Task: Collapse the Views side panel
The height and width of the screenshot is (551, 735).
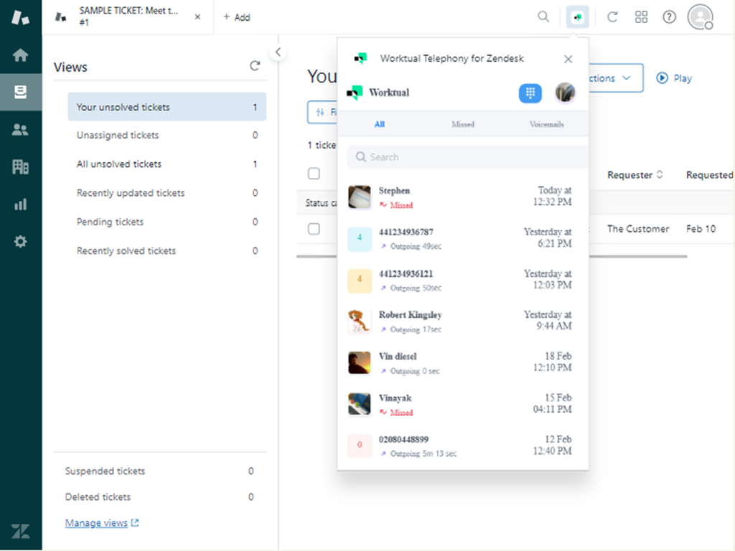Action: [x=278, y=52]
